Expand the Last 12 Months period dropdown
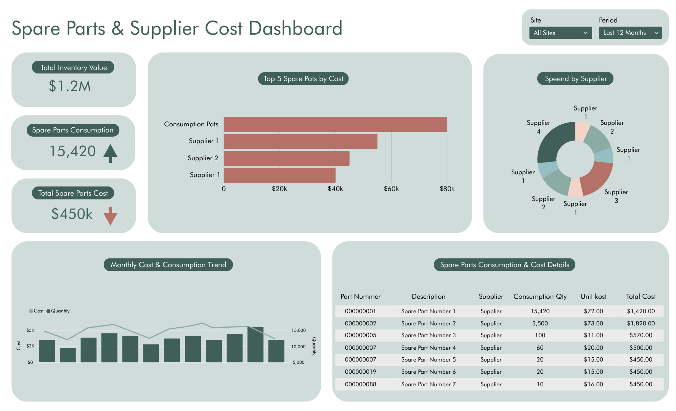This screenshot has height=411, width=676. click(630, 33)
